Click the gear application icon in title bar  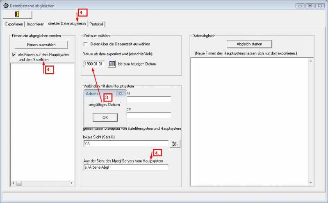click(x=5, y=6)
